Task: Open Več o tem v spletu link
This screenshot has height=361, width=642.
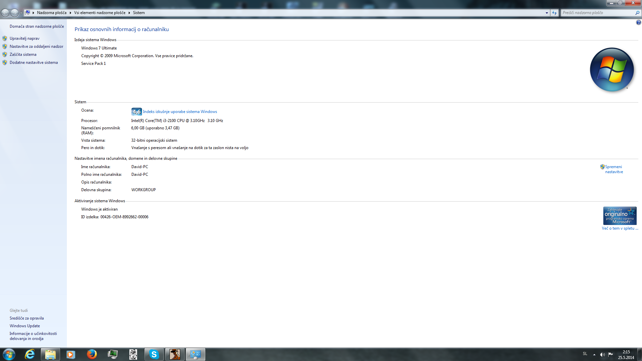Action: (620, 228)
